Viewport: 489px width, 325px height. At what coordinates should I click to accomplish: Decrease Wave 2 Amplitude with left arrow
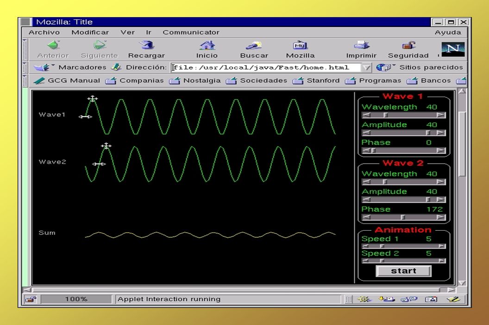click(366, 200)
